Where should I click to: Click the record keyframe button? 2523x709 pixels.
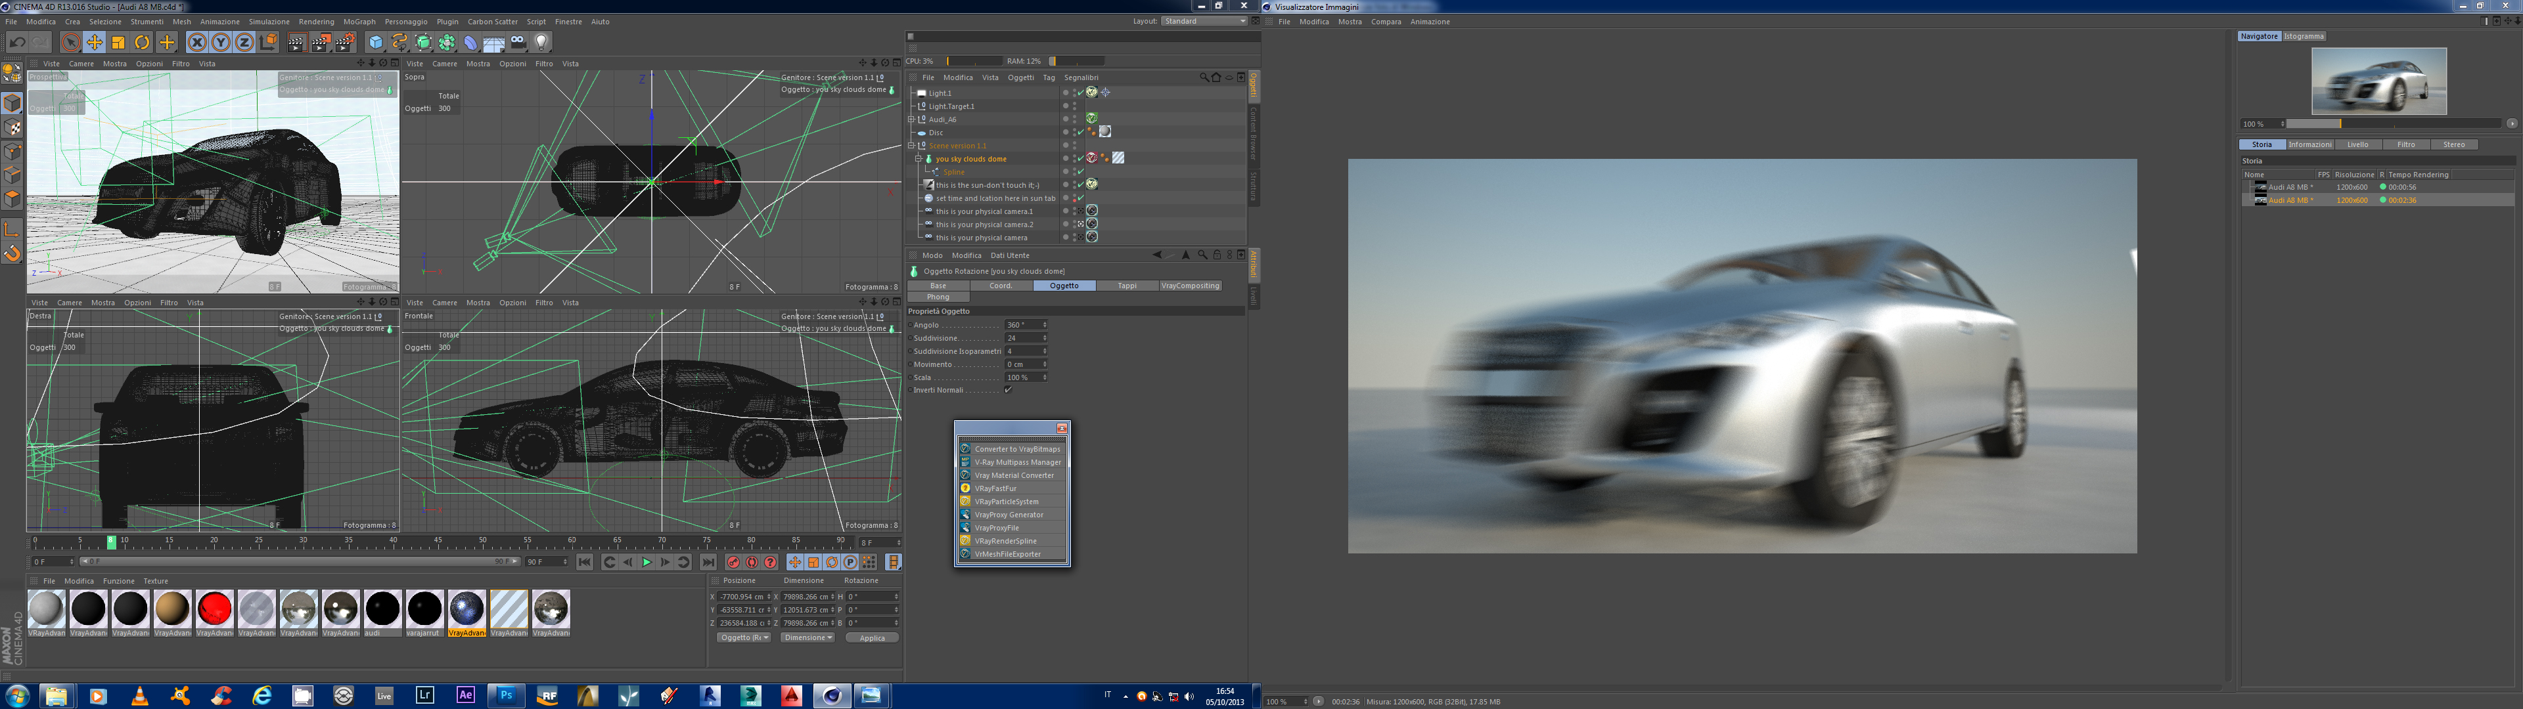pos(733,562)
